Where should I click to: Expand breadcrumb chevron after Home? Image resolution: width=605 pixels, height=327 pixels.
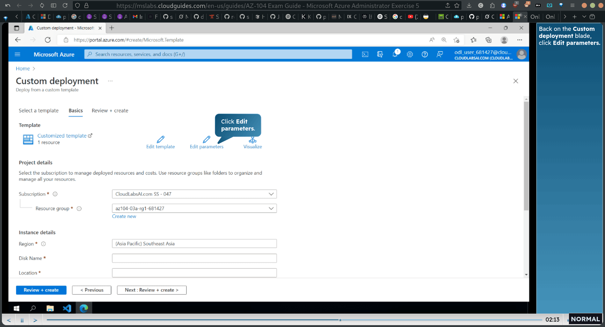34,68
